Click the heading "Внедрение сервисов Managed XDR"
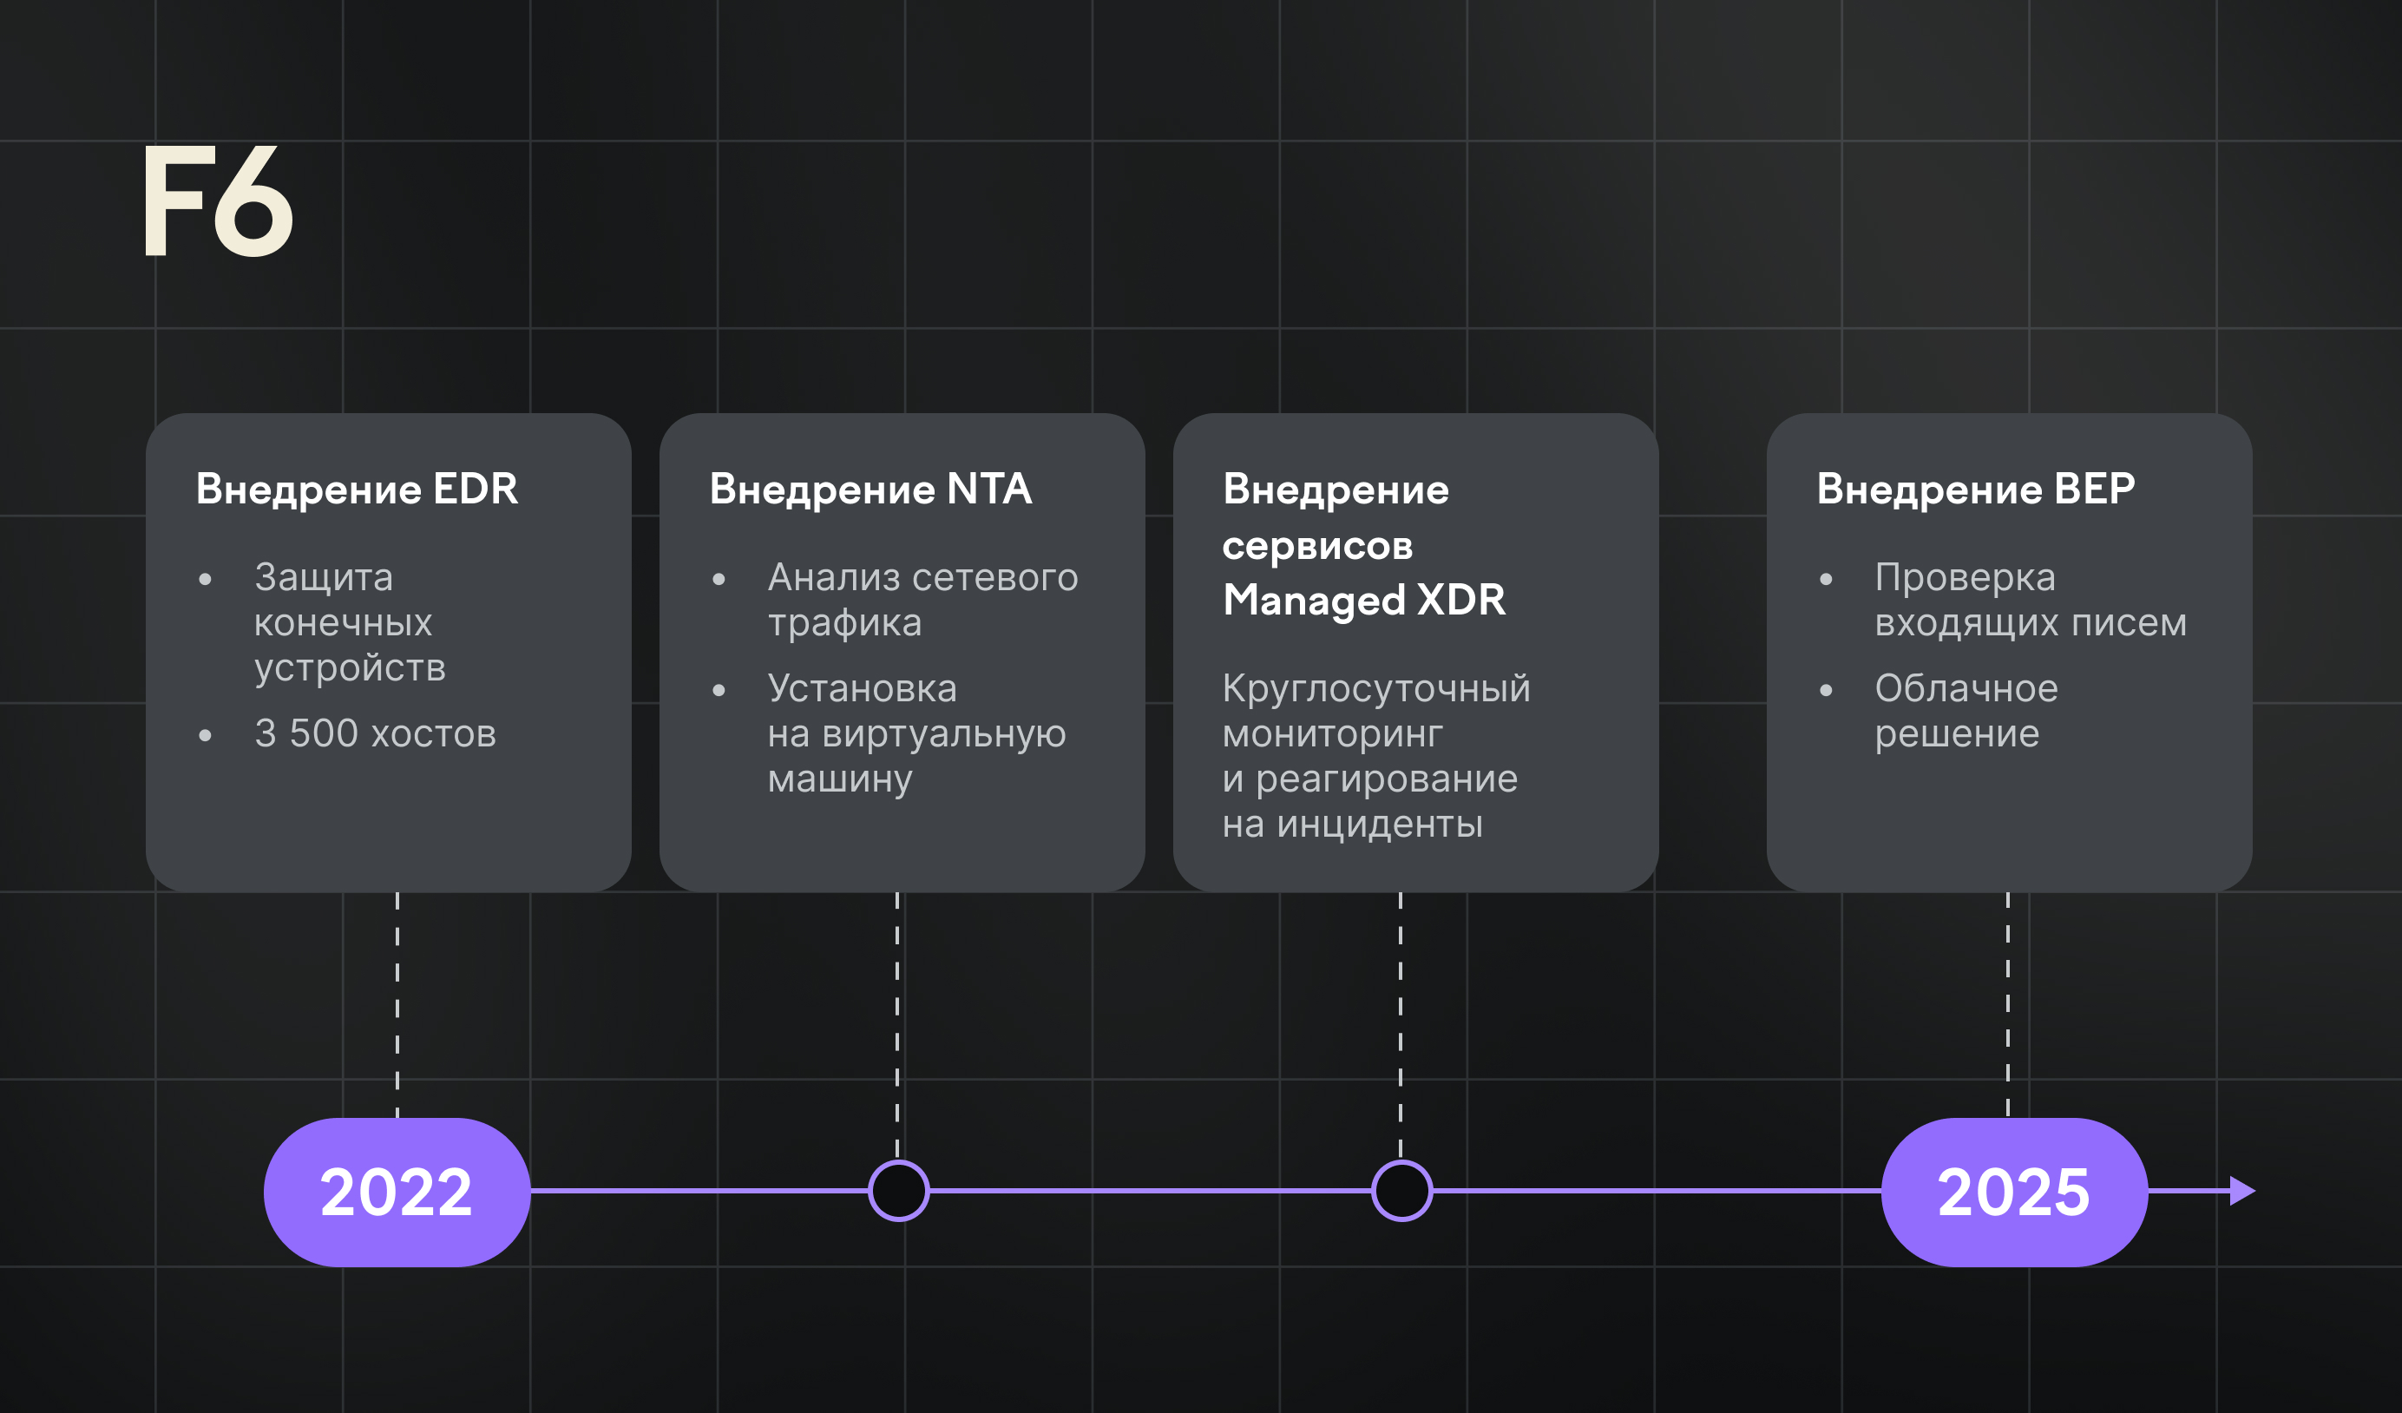The image size is (2402, 1413). click(1363, 544)
